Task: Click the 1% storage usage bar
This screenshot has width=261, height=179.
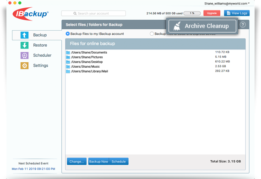Action: 192,13
